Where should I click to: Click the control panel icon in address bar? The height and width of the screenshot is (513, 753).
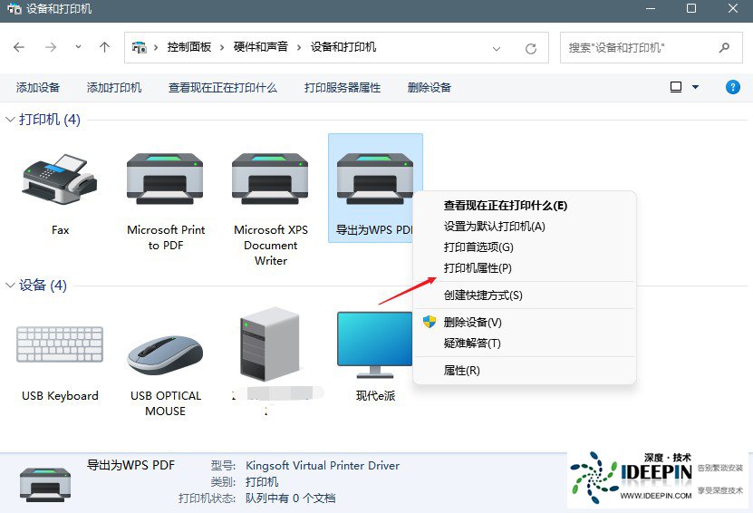point(140,47)
